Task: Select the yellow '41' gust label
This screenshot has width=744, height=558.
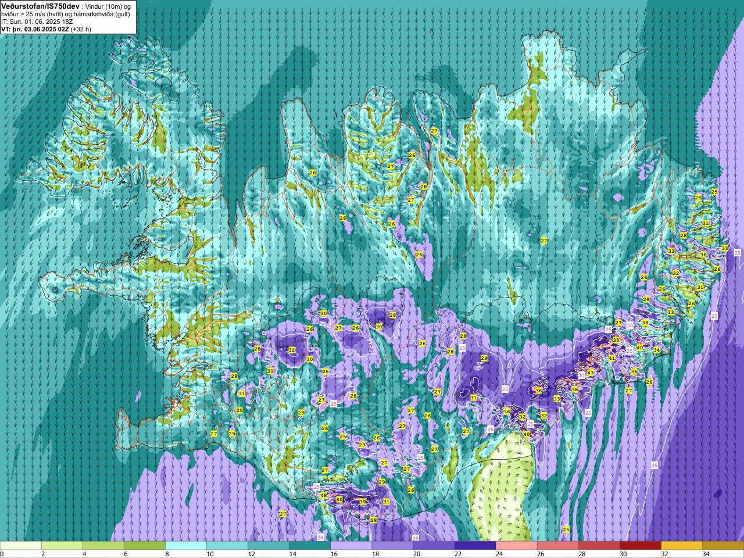Action: click(x=611, y=358)
